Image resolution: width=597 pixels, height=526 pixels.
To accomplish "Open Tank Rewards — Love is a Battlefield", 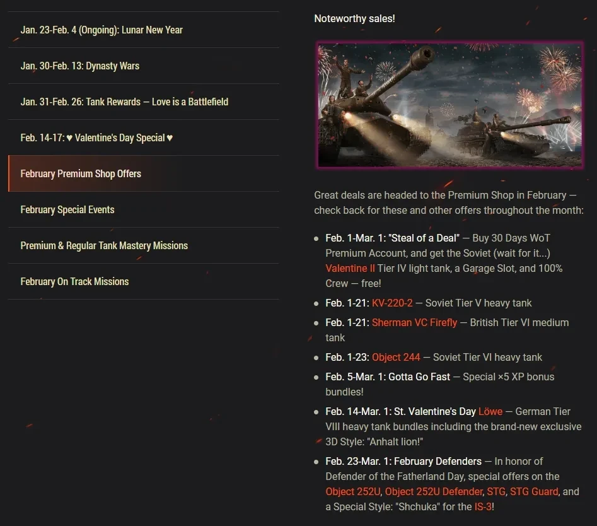I will (124, 102).
